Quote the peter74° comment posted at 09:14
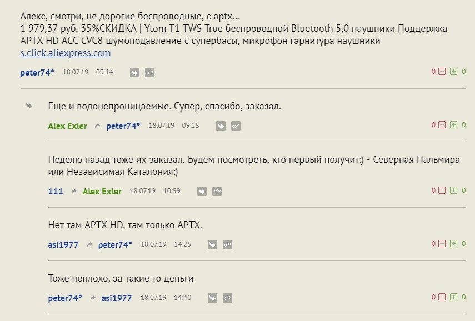 (149, 72)
